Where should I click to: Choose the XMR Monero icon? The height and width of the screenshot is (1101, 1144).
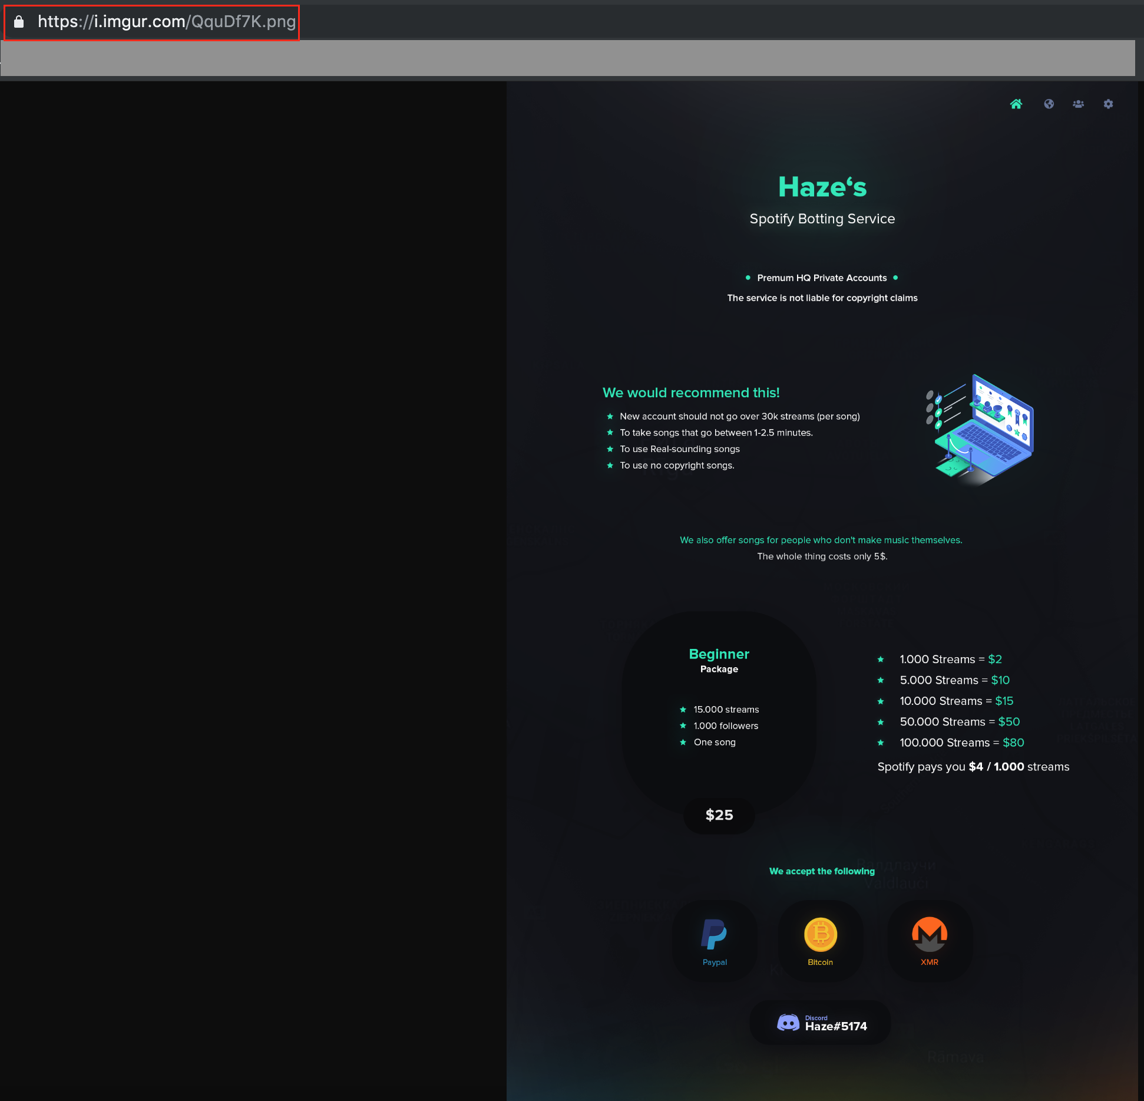pos(929,935)
